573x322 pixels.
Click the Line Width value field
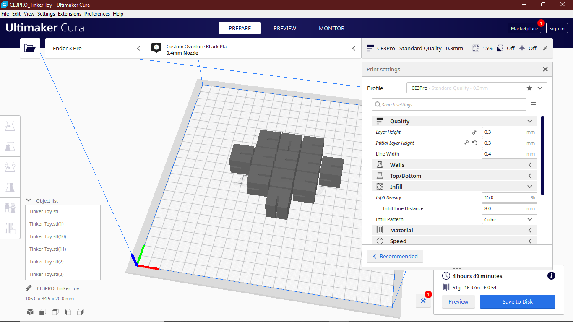(510, 154)
